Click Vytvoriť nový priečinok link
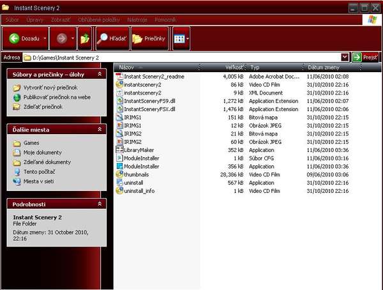Viewport: 383px width, 290px height. (50, 88)
